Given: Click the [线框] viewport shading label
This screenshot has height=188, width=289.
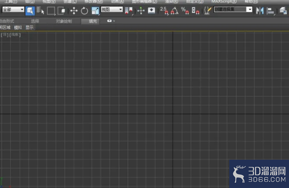Looking at the screenshot, I should pyautogui.click(x=15, y=35).
